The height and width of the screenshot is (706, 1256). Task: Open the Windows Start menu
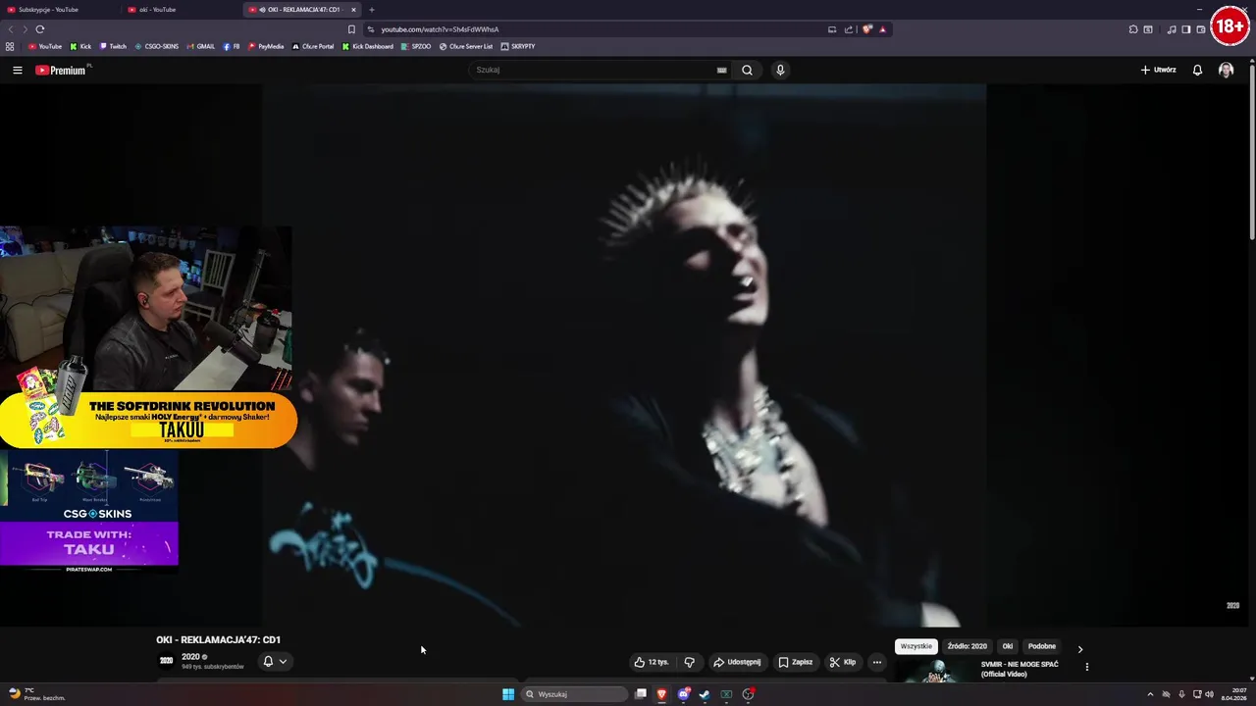coord(508,694)
